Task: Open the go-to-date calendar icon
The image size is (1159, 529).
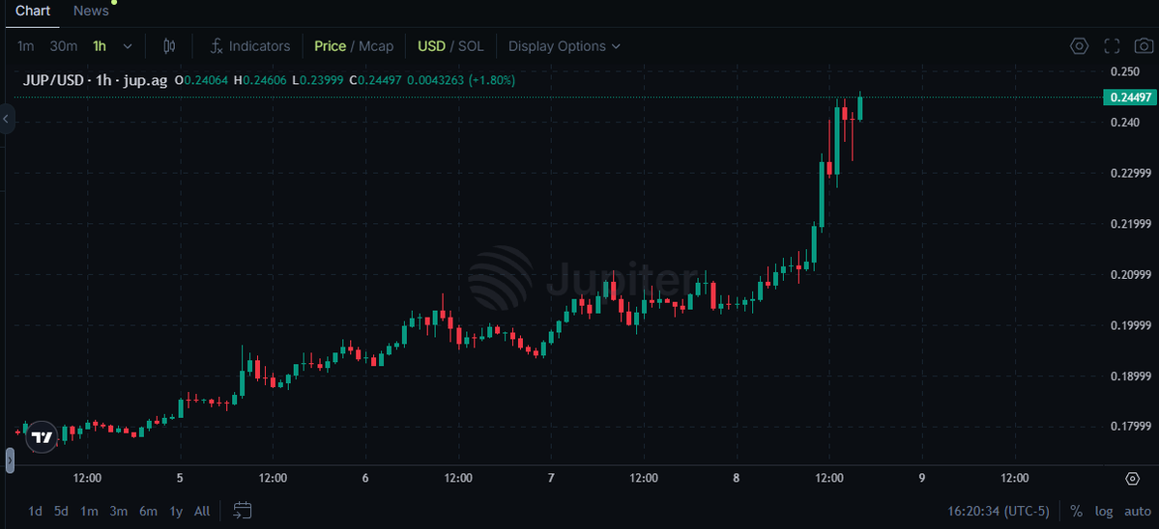Action: 243,511
